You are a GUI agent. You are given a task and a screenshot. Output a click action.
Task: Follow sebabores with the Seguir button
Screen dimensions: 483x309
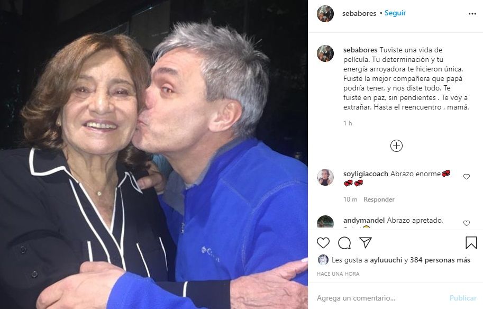pos(395,13)
